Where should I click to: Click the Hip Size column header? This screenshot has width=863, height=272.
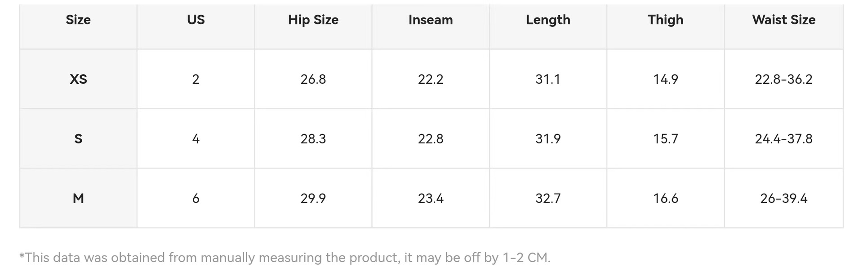click(313, 20)
